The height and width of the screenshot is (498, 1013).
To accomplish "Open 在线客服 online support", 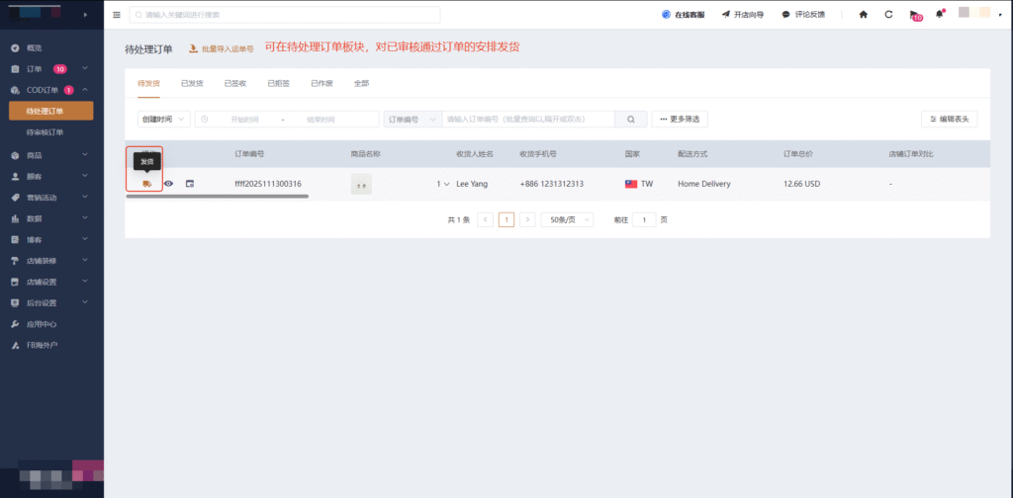I will [685, 15].
